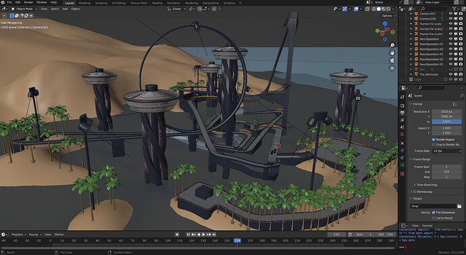The width and height of the screenshot is (466, 255).
Task: Click the Console menu in Python console
Action: click(x=427, y=225)
